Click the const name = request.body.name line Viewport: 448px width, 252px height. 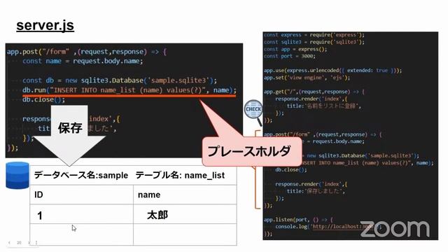(x=83, y=61)
